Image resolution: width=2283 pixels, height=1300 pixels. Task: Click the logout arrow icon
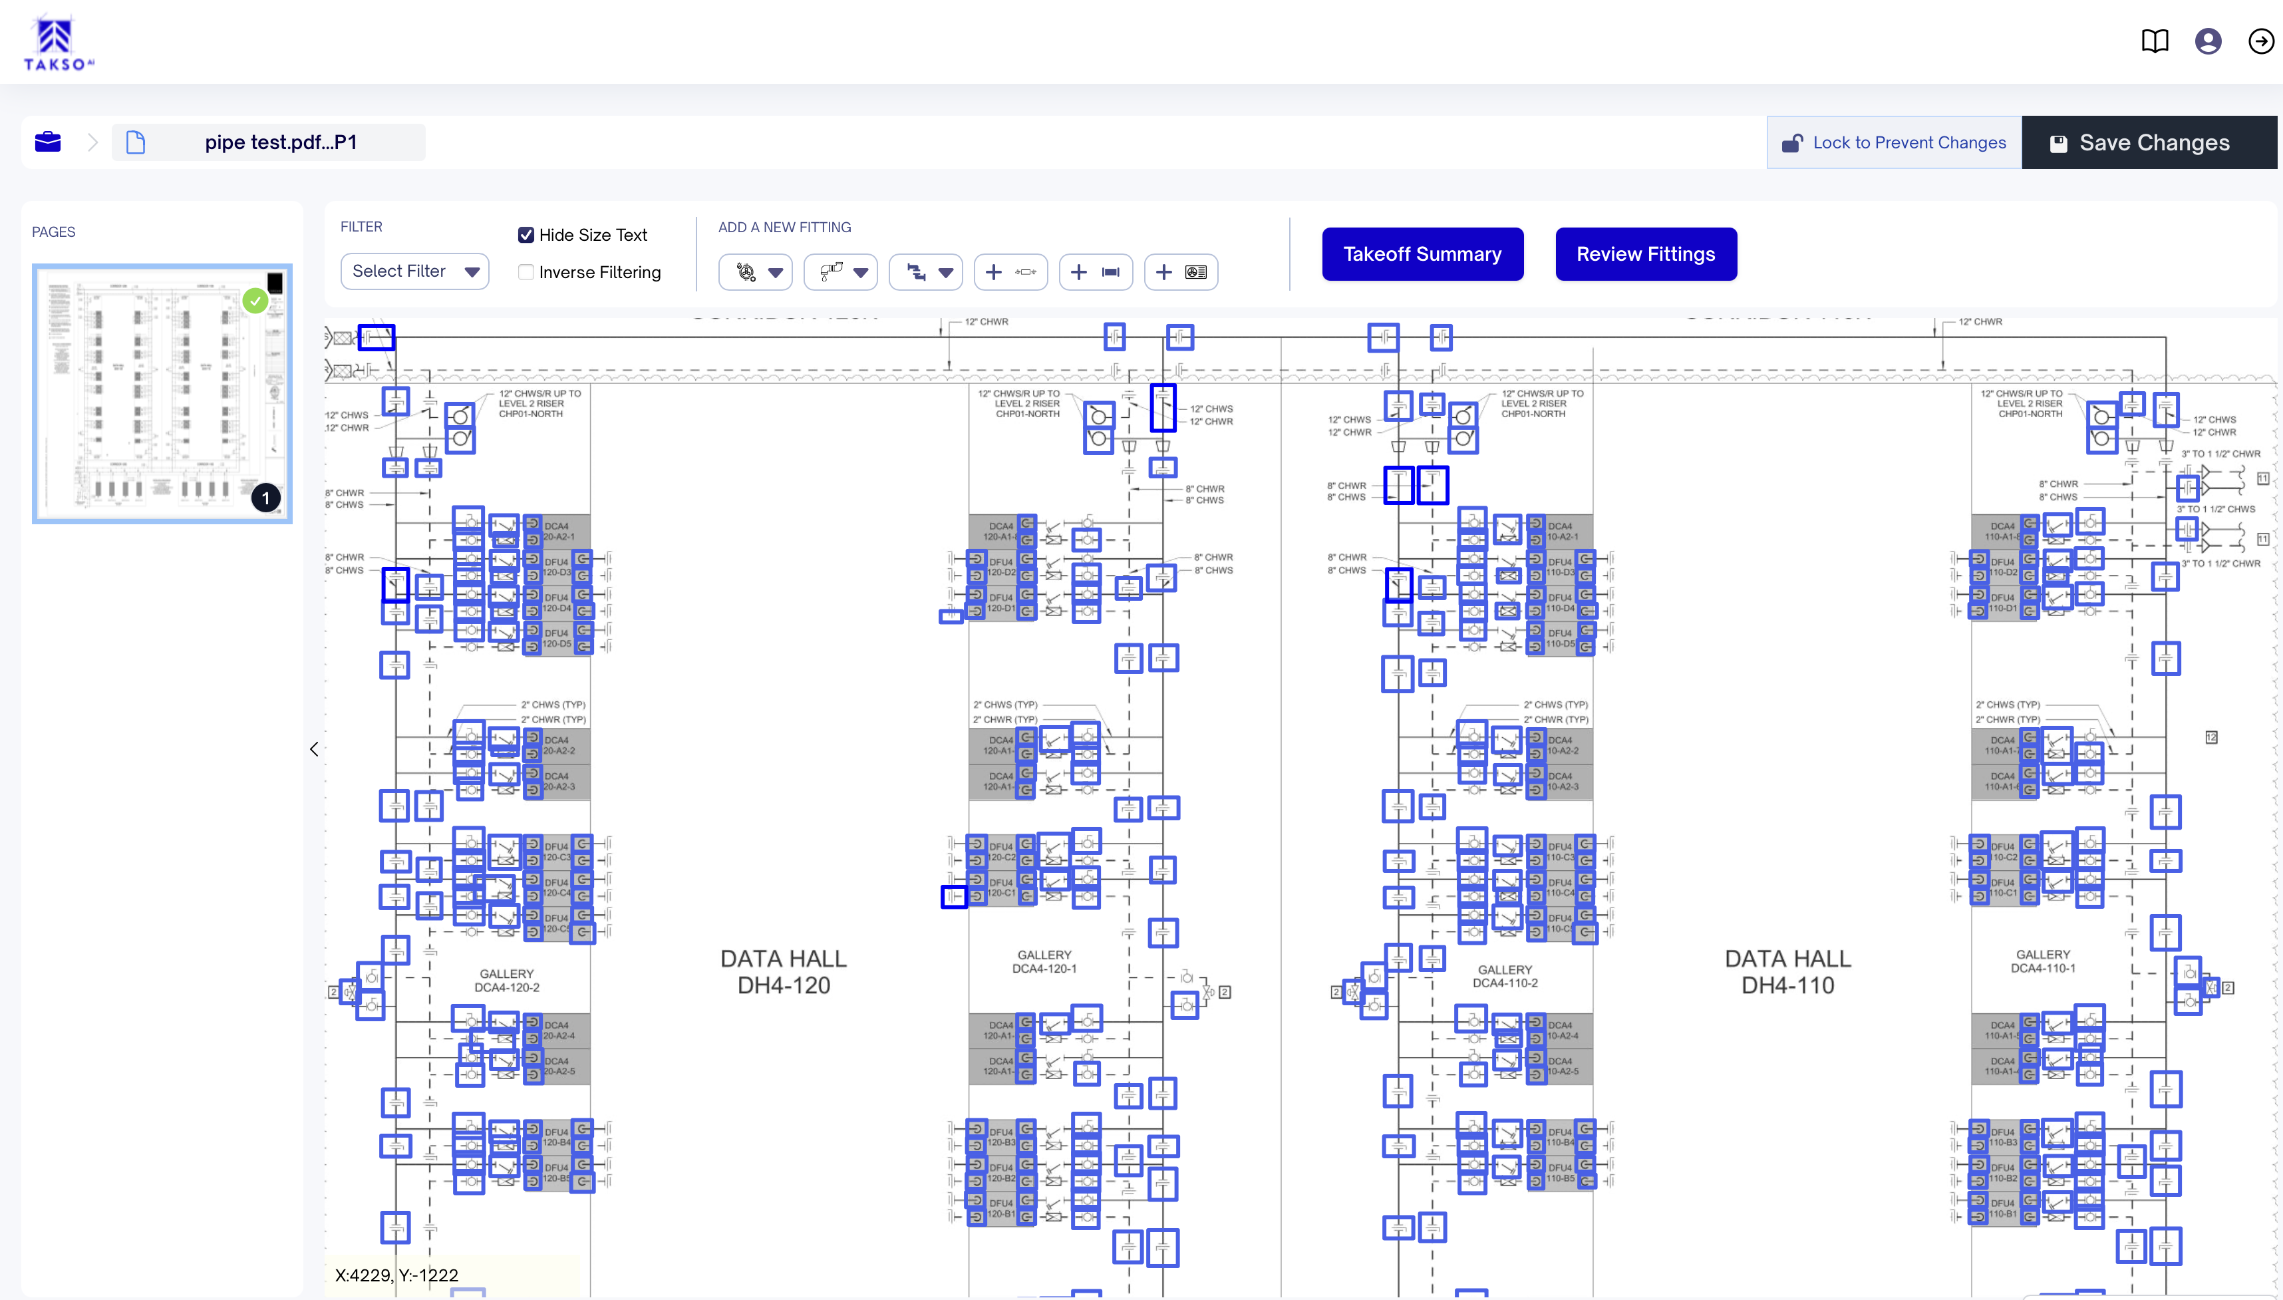pos(2260,41)
